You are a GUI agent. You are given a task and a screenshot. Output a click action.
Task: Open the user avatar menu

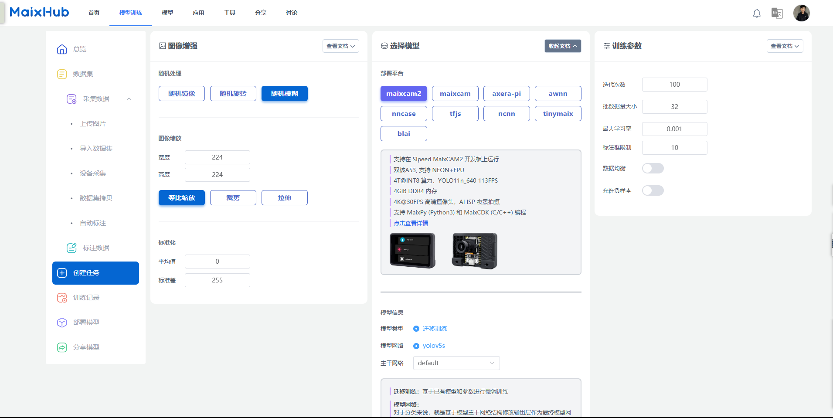coord(802,13)
